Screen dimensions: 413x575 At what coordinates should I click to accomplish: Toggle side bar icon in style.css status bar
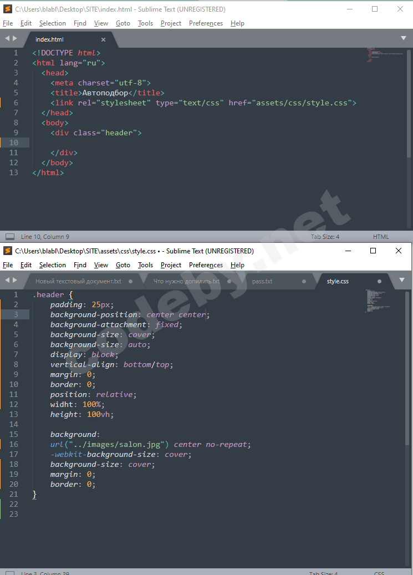pyautogui.click(x=11, y=573)
